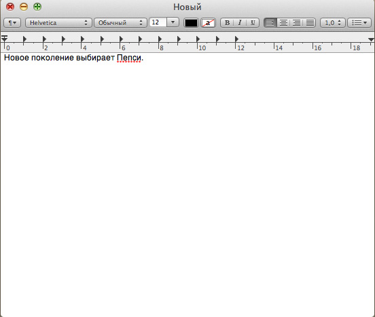Click the tab stop at ruler mark 12
The height and width of the screenshot is (317, 375).
[236, 39]
